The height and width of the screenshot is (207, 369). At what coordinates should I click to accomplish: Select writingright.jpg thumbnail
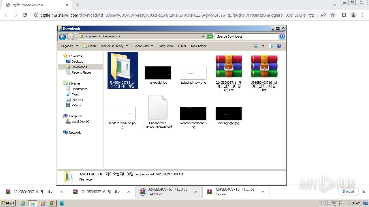[229, 113]
